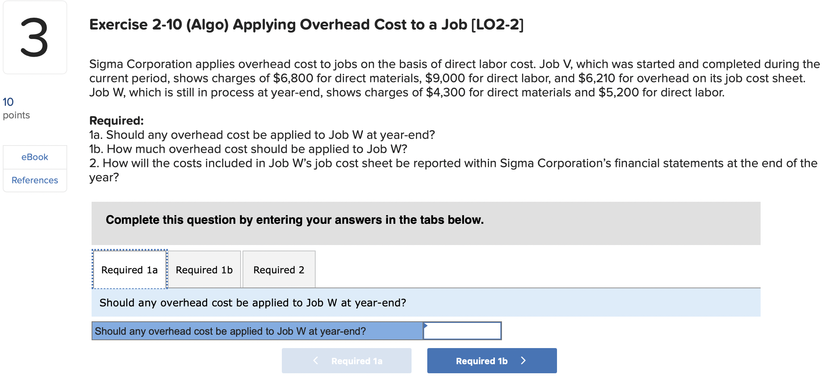Click the Required 1a previous button

(346, 360)
